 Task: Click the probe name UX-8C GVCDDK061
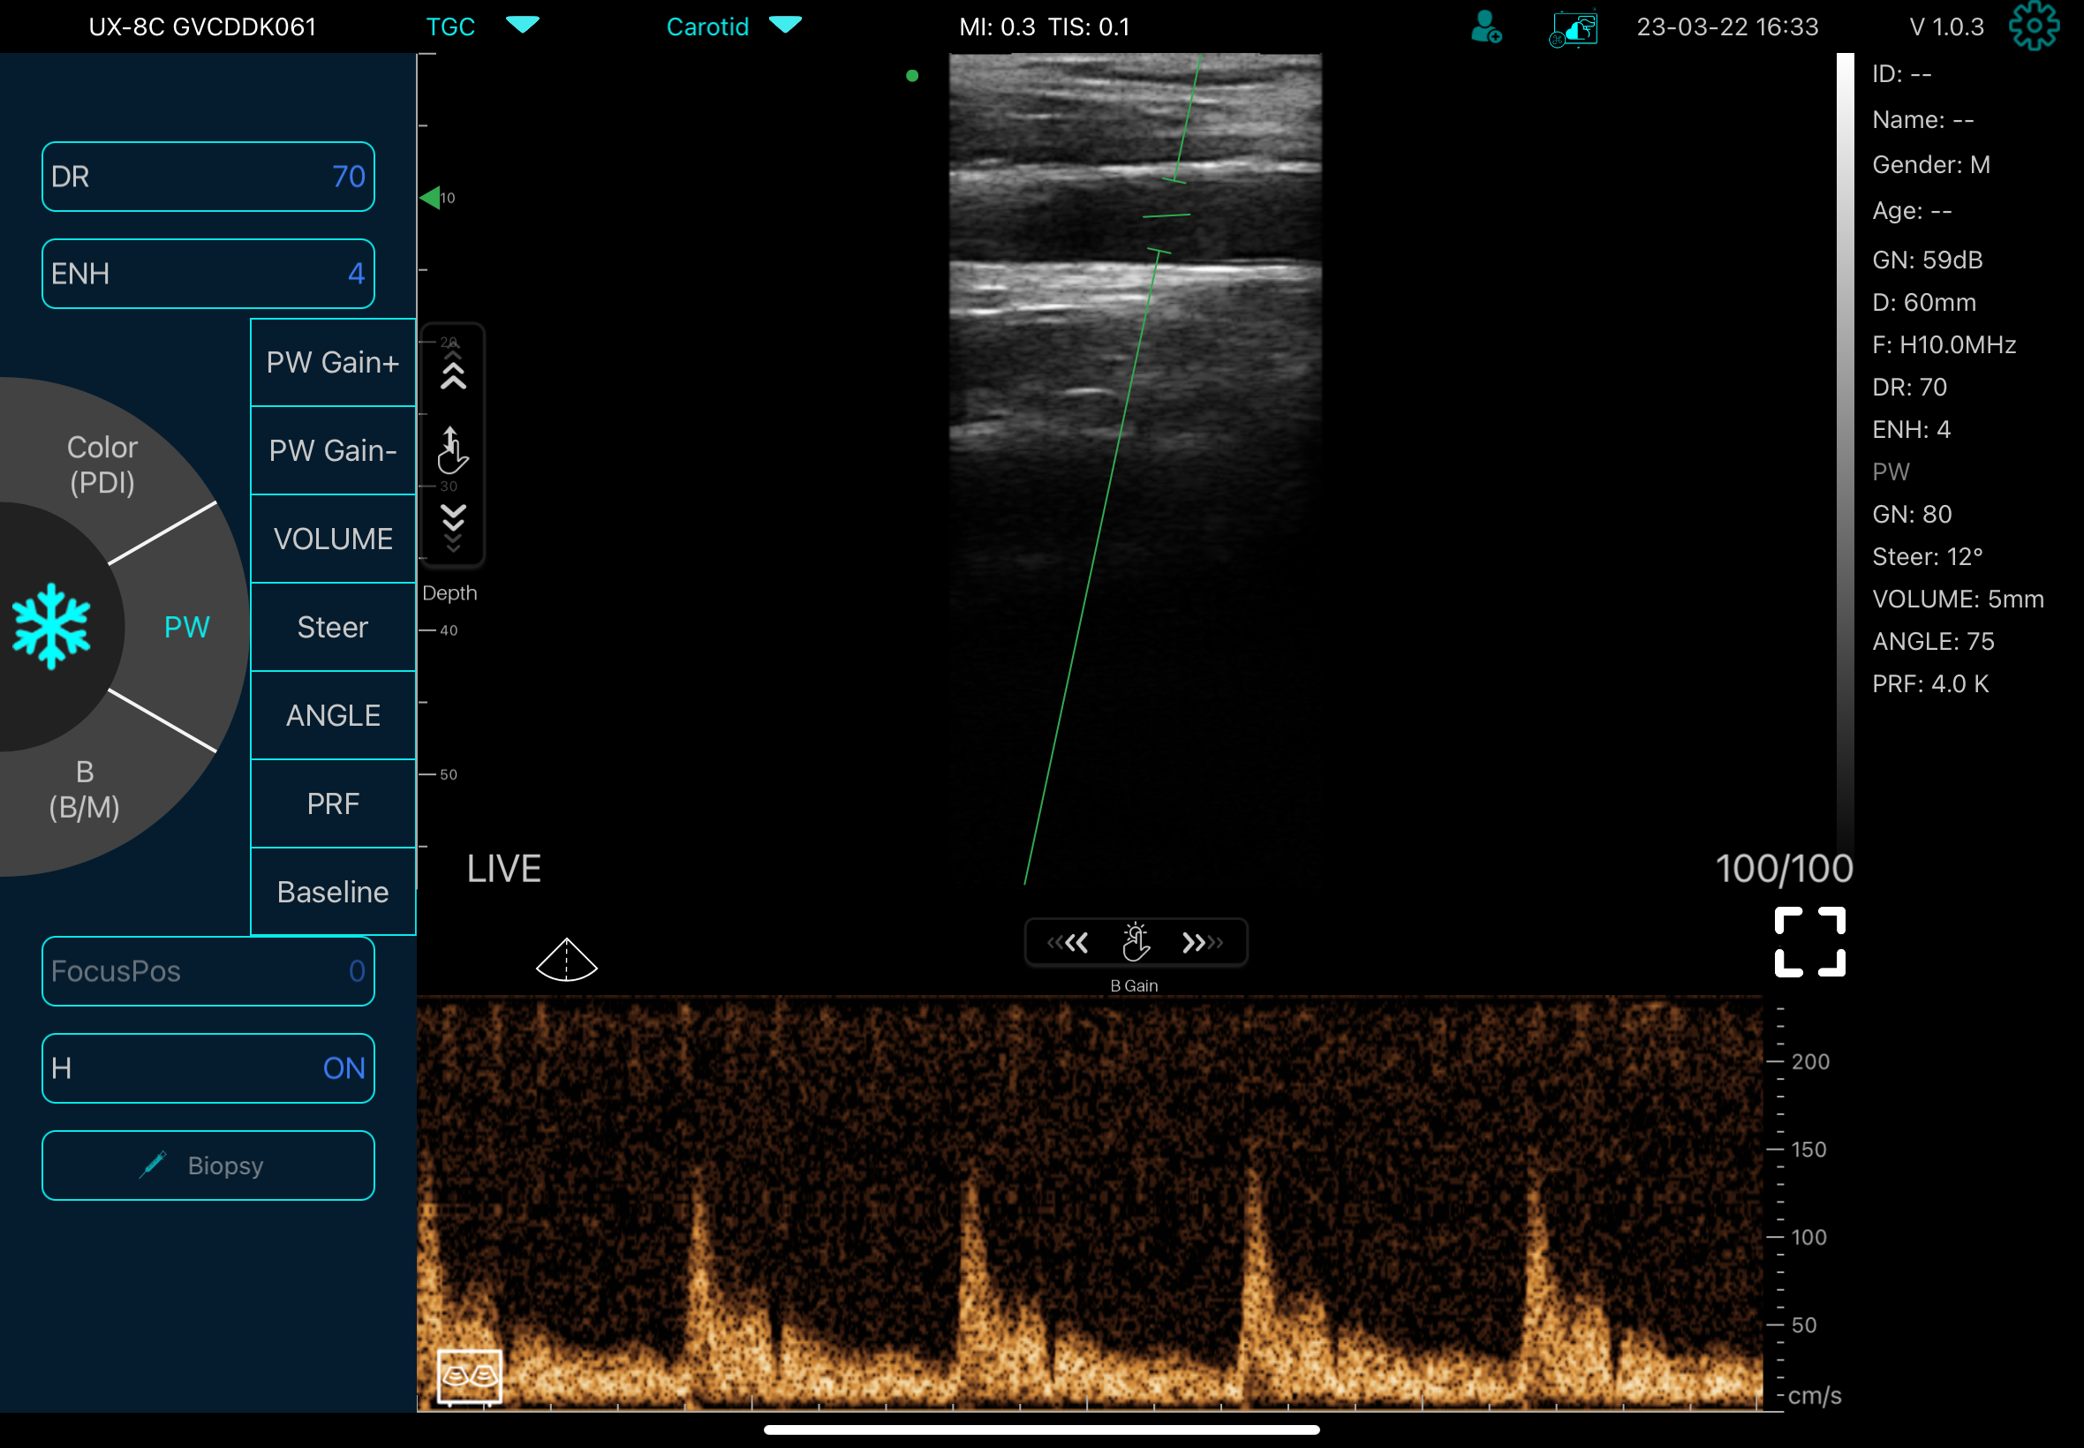point(202,26)
